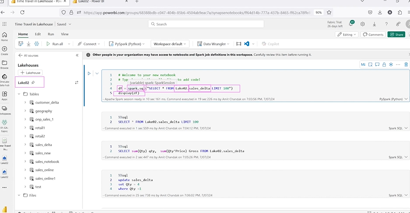
Task: Select retail1 table
Action: (40, 128)
